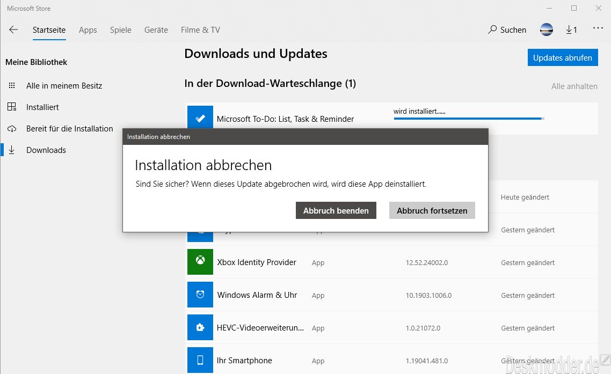The width and height of the screenshot is (611, 374).
Task: Click the Xbox Identity Provider icon
Action: pos(200,262)
